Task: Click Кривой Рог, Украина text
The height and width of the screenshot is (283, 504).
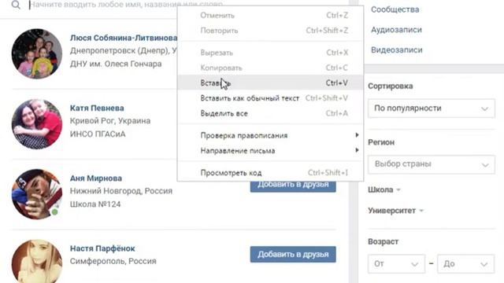Action: [110, 121]
